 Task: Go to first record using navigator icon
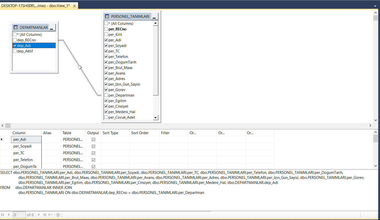point(3,215)
